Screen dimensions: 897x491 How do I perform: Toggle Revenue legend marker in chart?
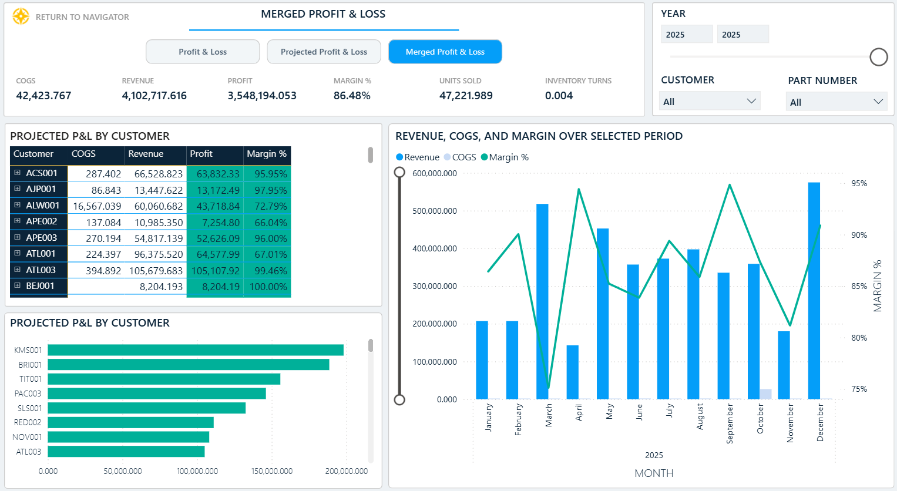pyautogui.click(x=399, y=157)
